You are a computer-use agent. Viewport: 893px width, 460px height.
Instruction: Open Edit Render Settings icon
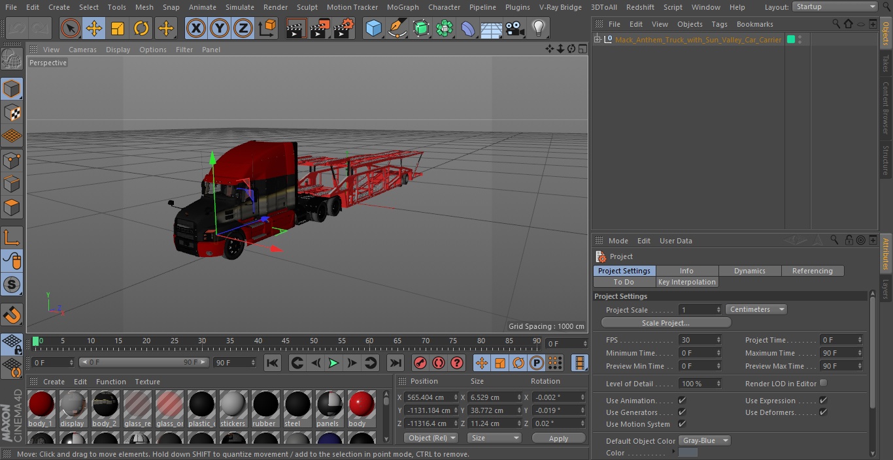click(x=344, y=29)
